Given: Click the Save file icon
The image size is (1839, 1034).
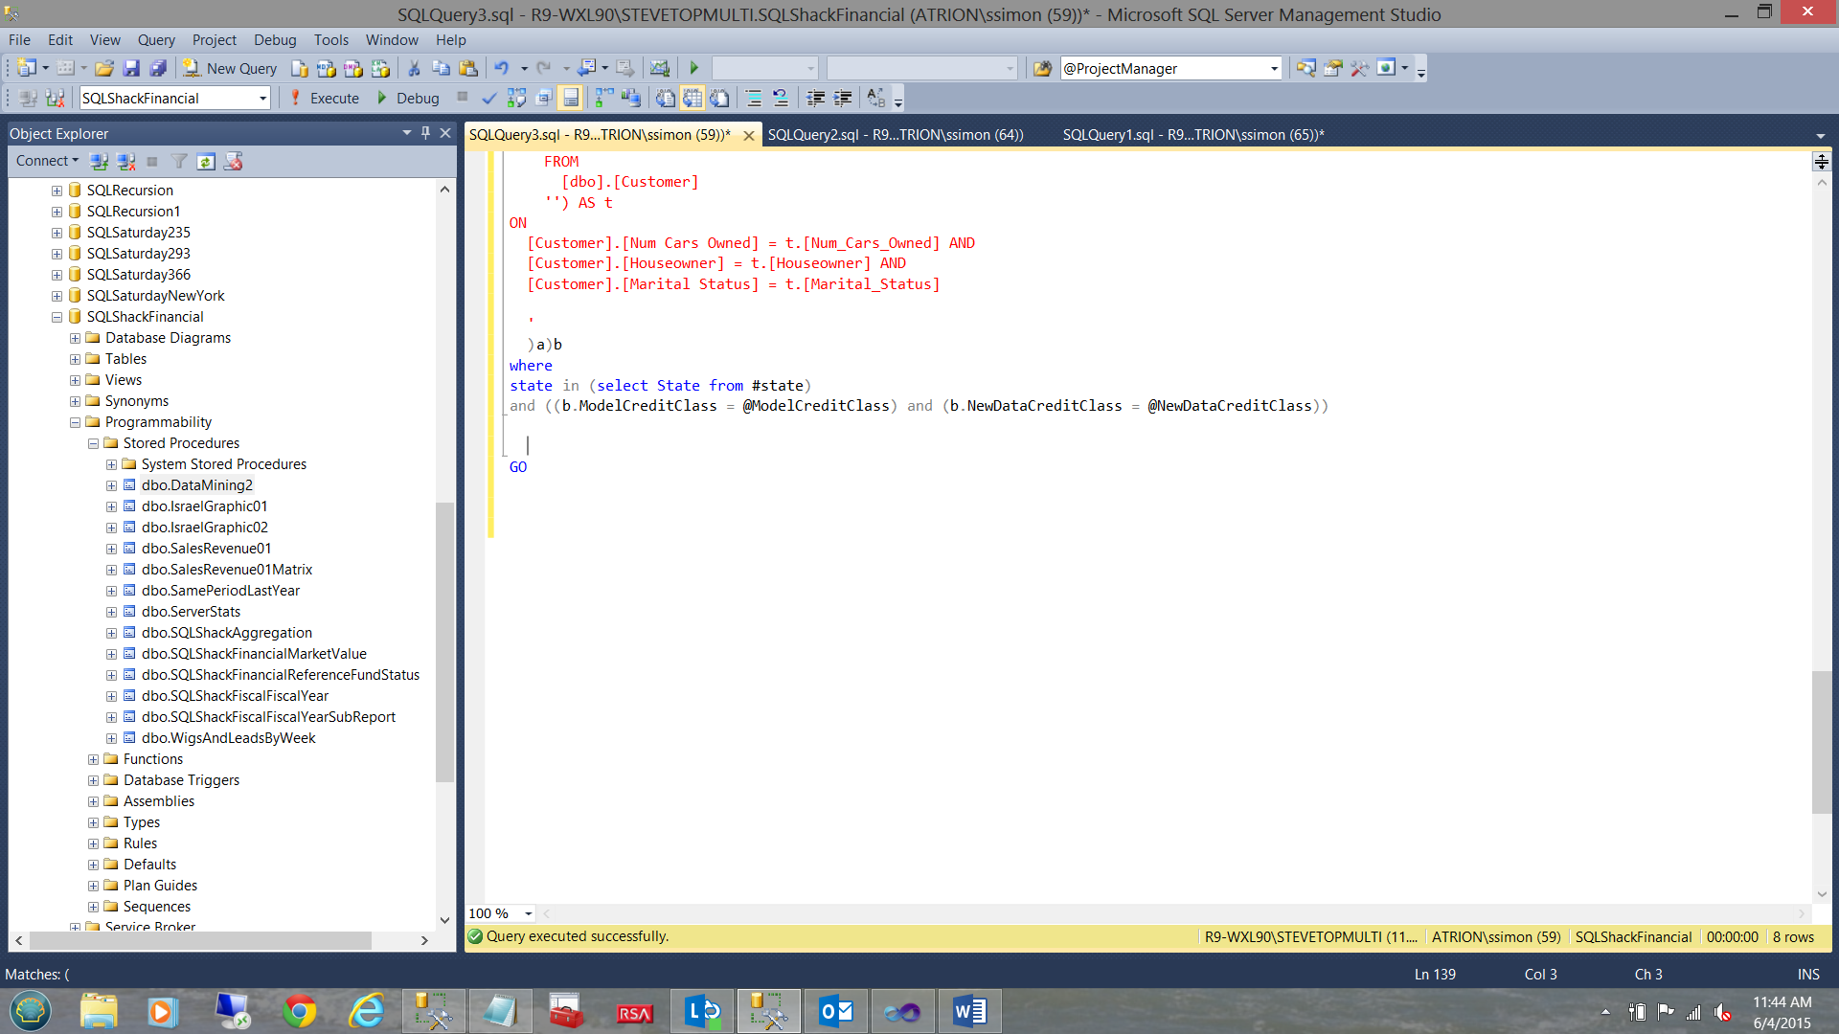Looking at the screenshot, I should (131, 68).
